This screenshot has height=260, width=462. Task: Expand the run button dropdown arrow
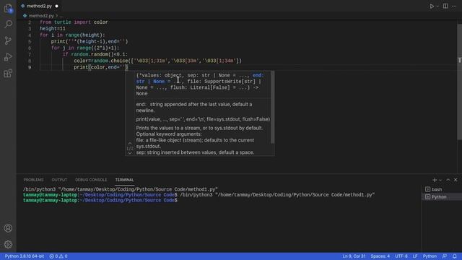coord(438,6)
